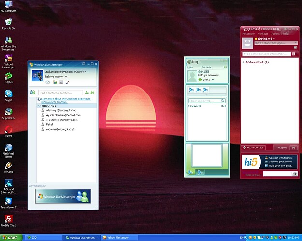The image size is (302, 241).
Task: Select contact Aysola El 3asola@hotmail.com
Action: [63, 115]
